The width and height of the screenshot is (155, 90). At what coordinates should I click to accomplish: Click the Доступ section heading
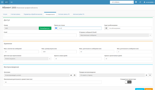tap(7, 20)
